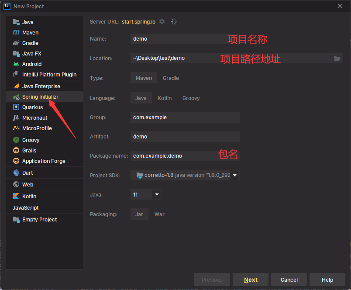
Task: Select Quarkus label in the list
Action: point(32,107)
